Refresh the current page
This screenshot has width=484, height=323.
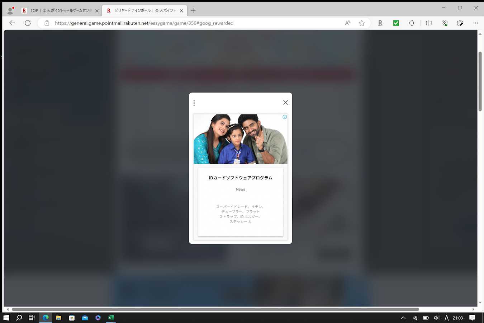tap(28, 23)
